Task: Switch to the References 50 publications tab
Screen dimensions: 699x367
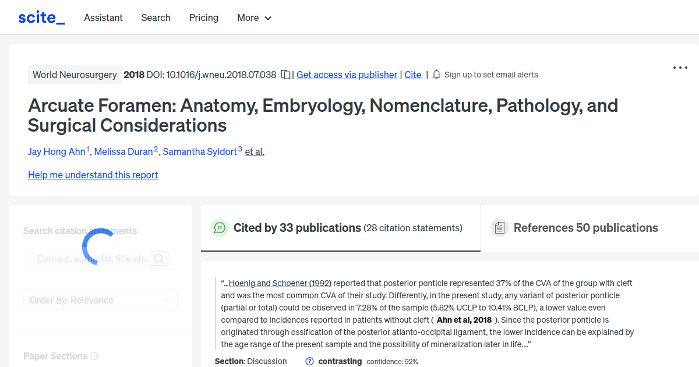Action: coord(585,228)
